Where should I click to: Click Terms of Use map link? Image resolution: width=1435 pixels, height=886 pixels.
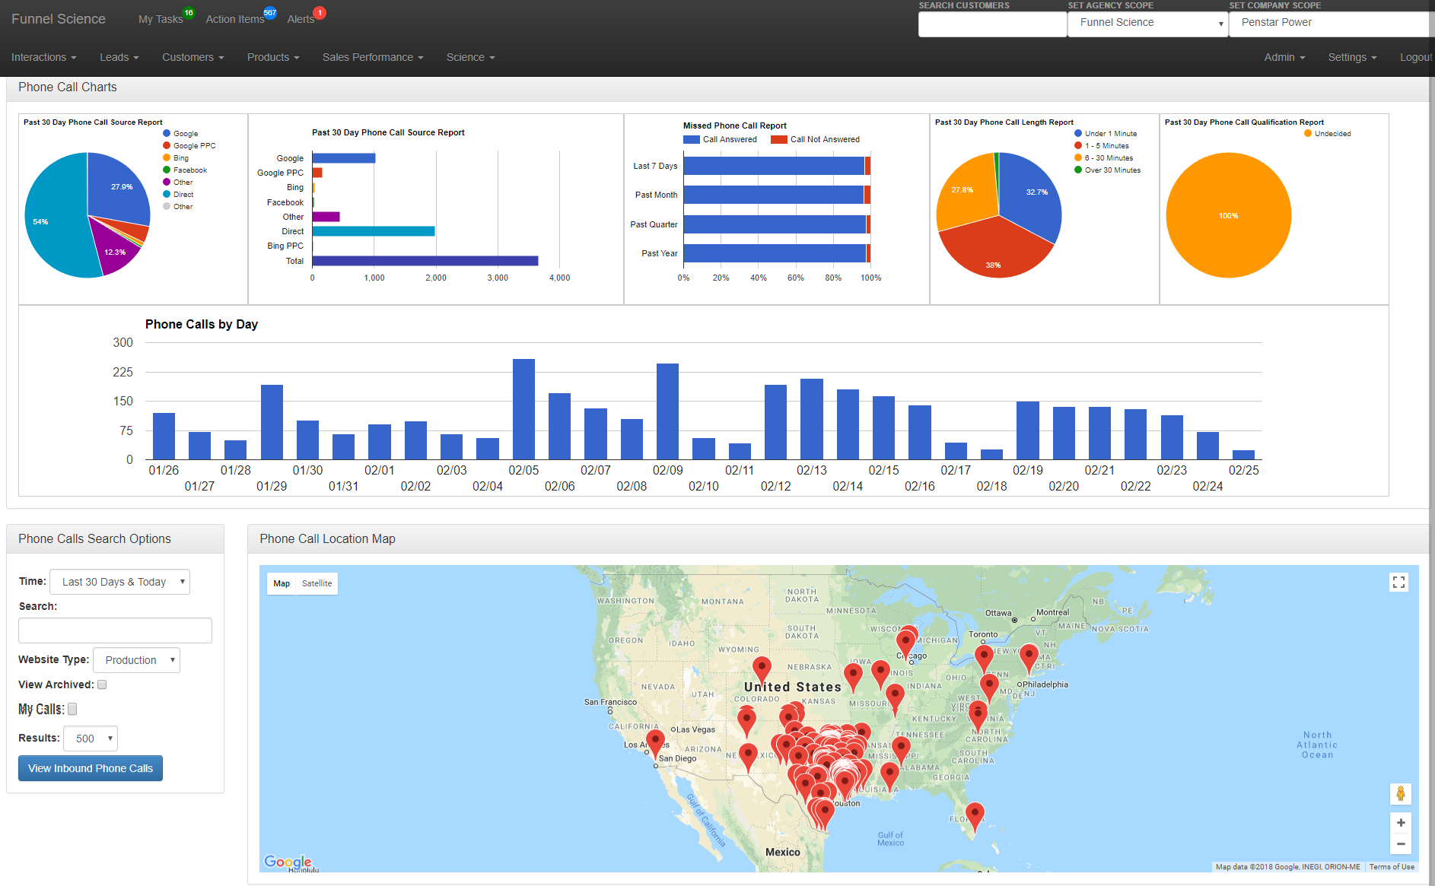coord(1392,867)
